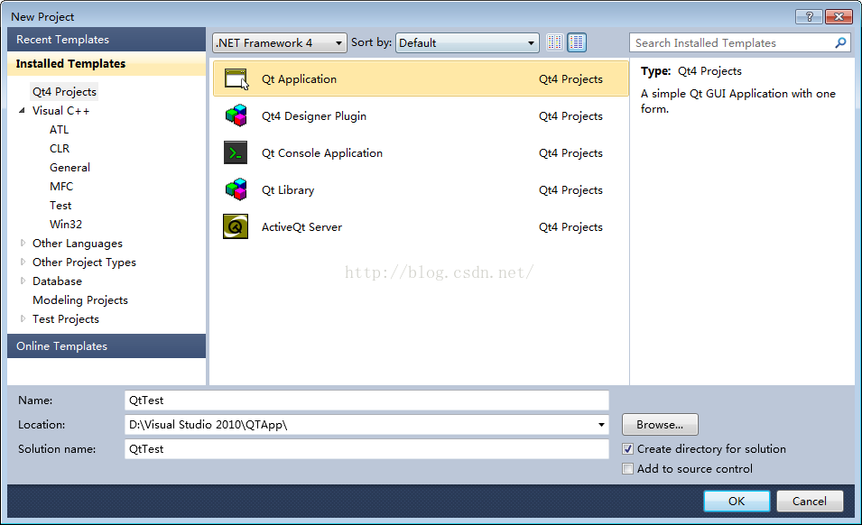862x525 pixels.
Task: Select the Test category under Visual C++
Action: 60,206
